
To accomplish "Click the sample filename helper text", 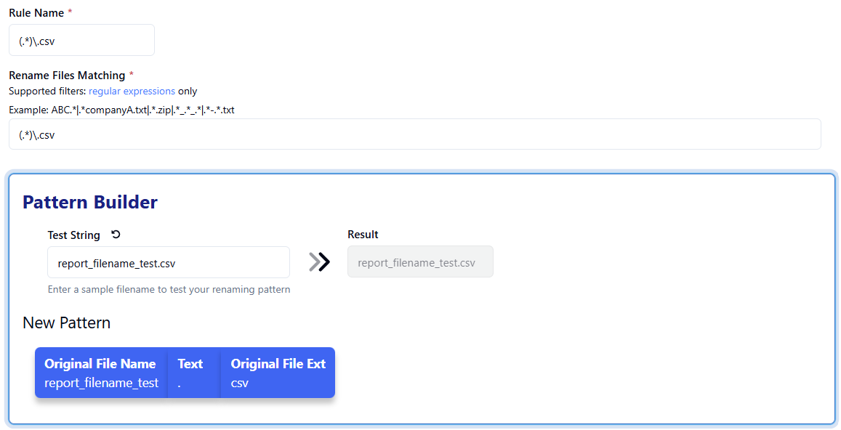I will coord(169,289).
